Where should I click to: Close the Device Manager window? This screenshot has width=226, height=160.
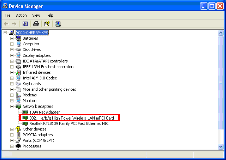[220, 6]
